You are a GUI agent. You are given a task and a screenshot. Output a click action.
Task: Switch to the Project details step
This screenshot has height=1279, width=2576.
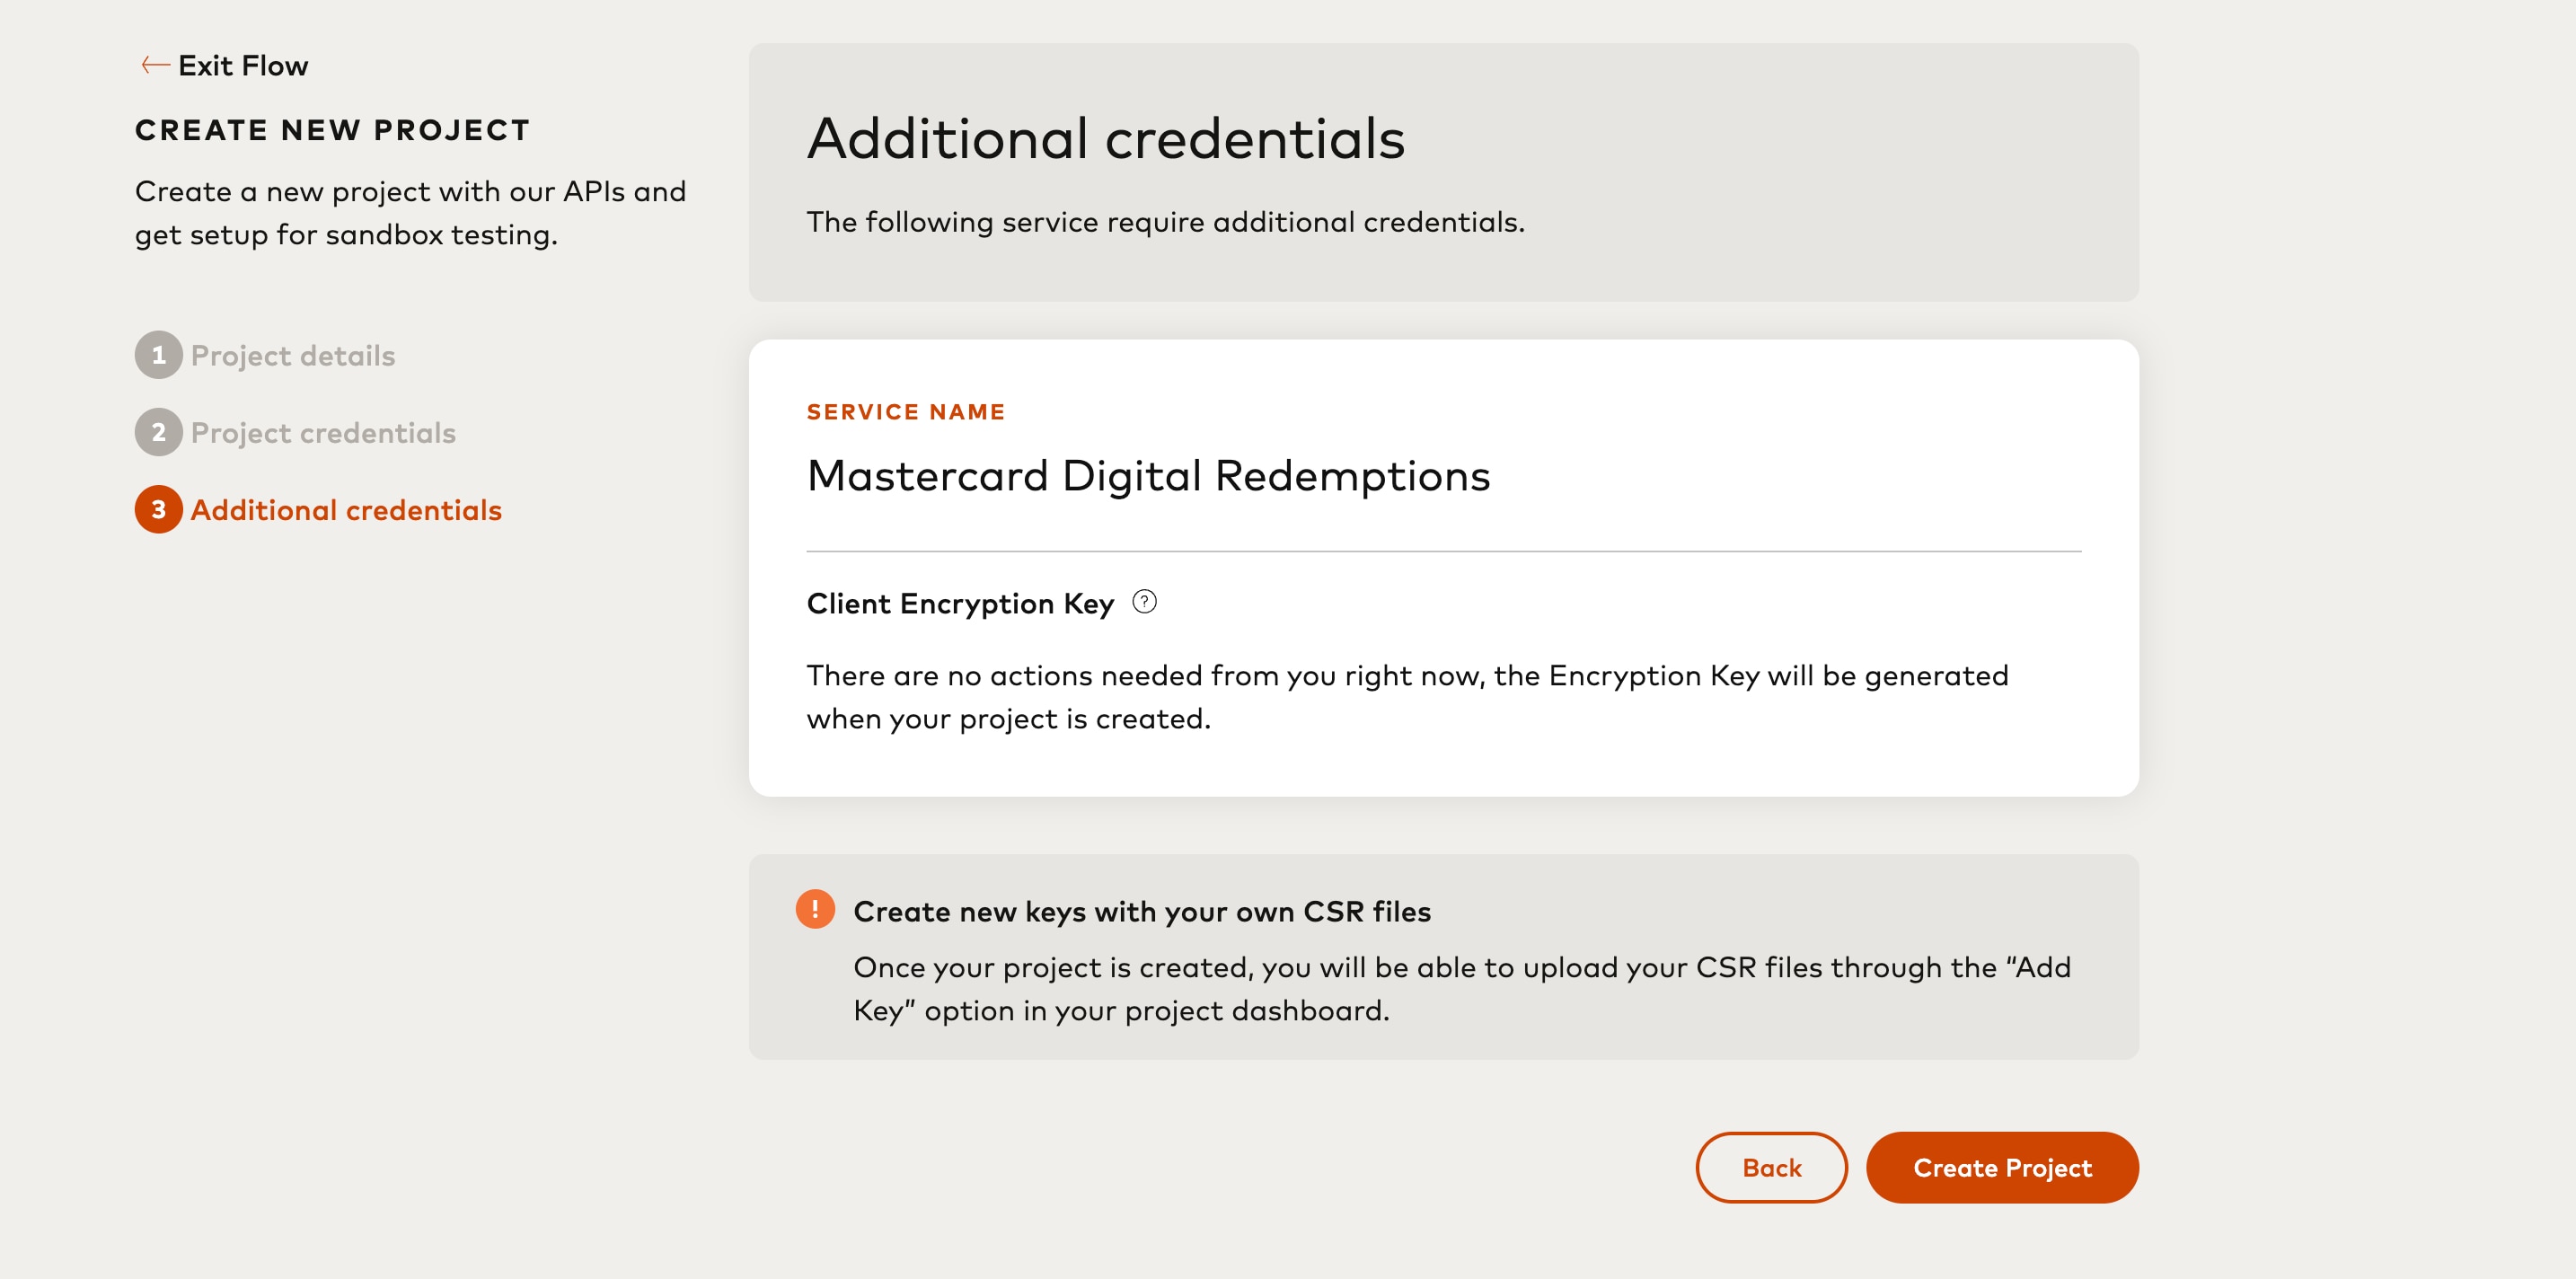(293, 355)
